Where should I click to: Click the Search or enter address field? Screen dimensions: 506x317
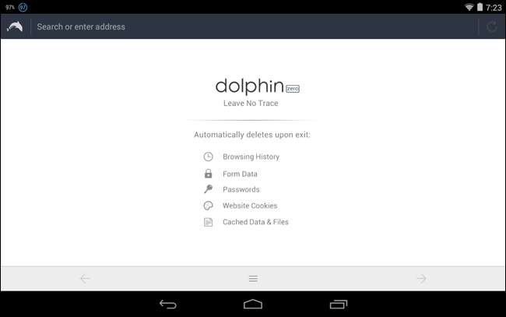(254, 26)
